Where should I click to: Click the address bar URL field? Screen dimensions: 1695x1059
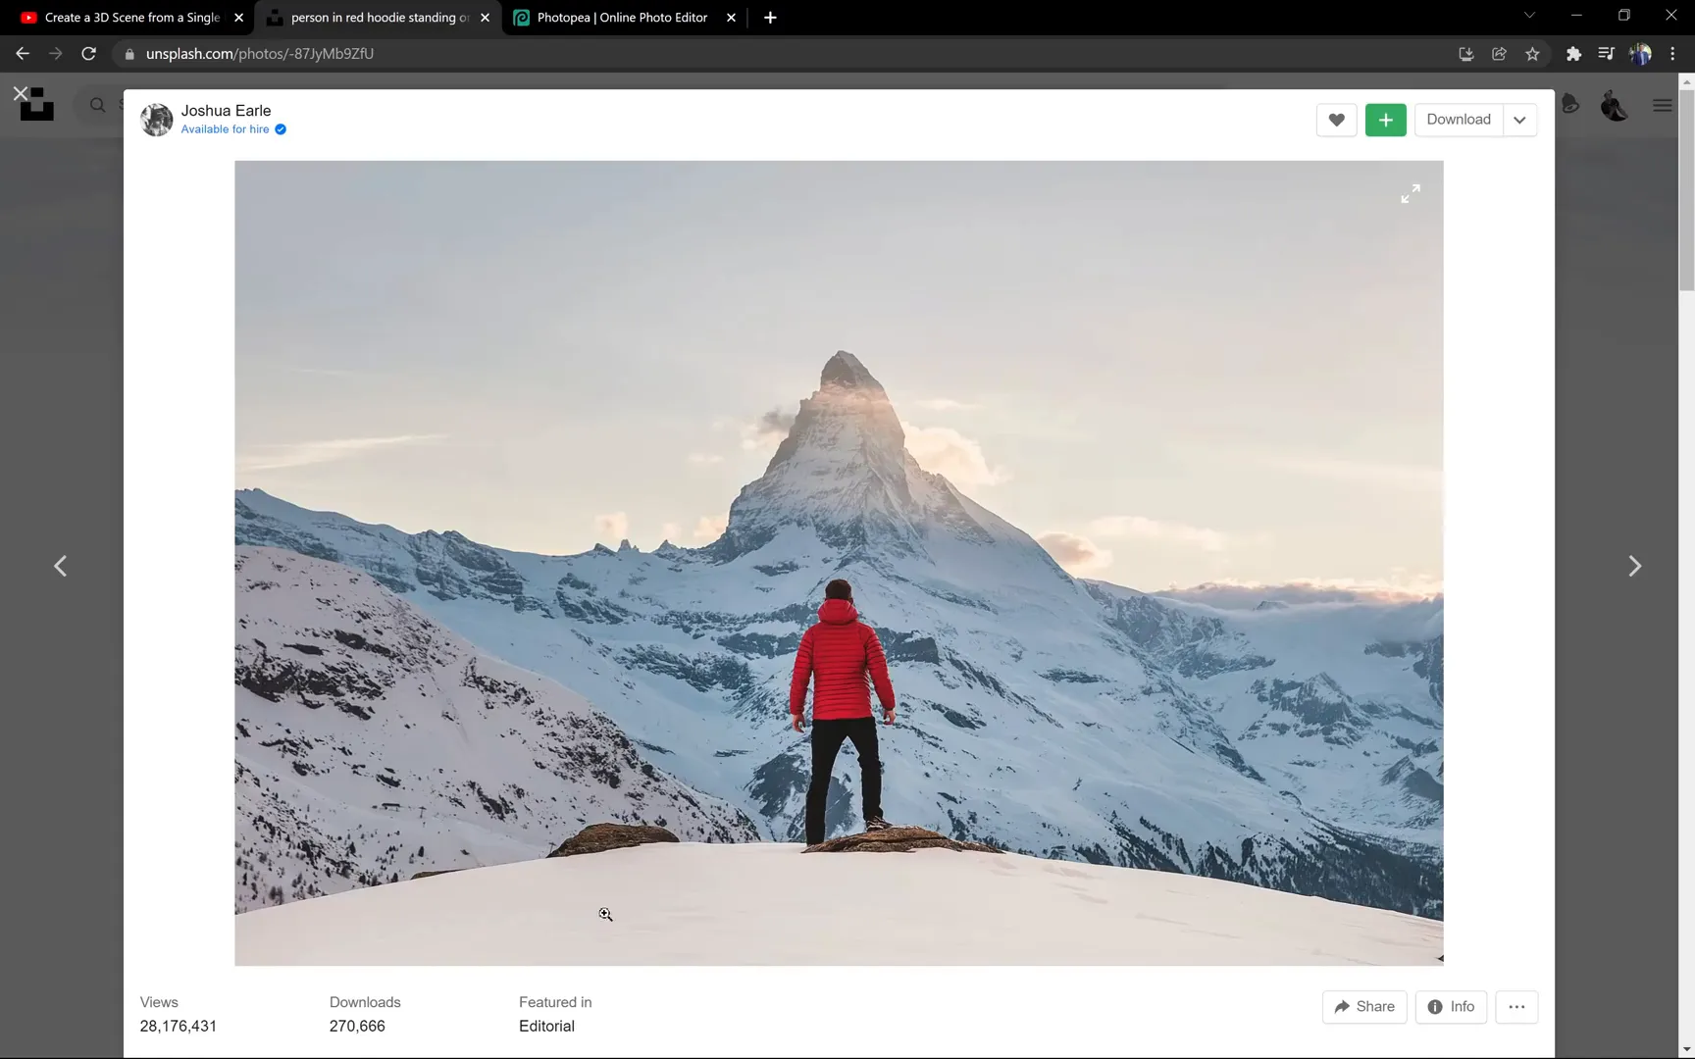pos(785,54)
